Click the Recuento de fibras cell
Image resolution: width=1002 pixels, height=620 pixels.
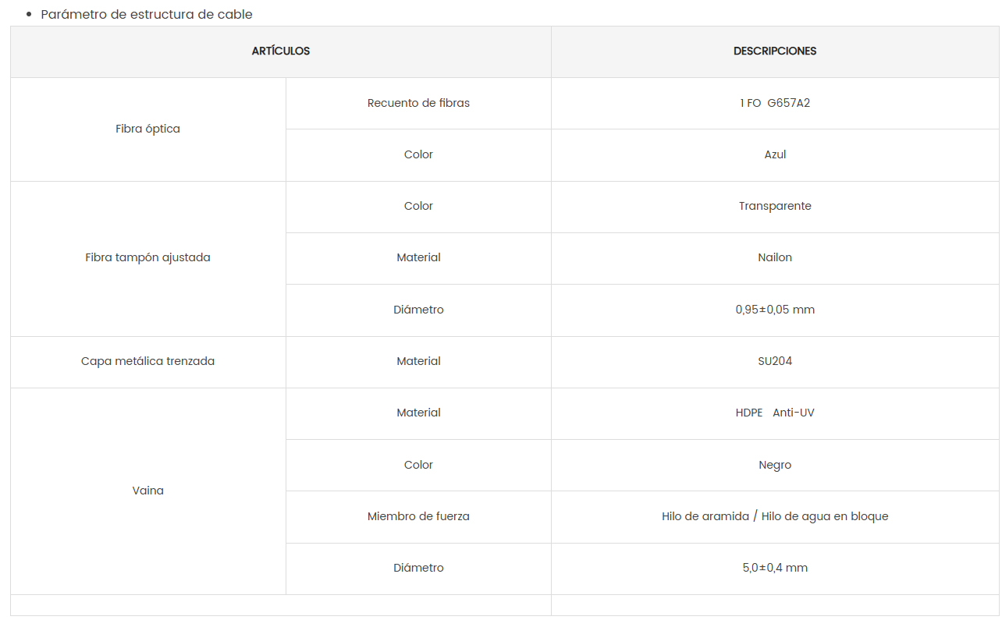[418, 103]
